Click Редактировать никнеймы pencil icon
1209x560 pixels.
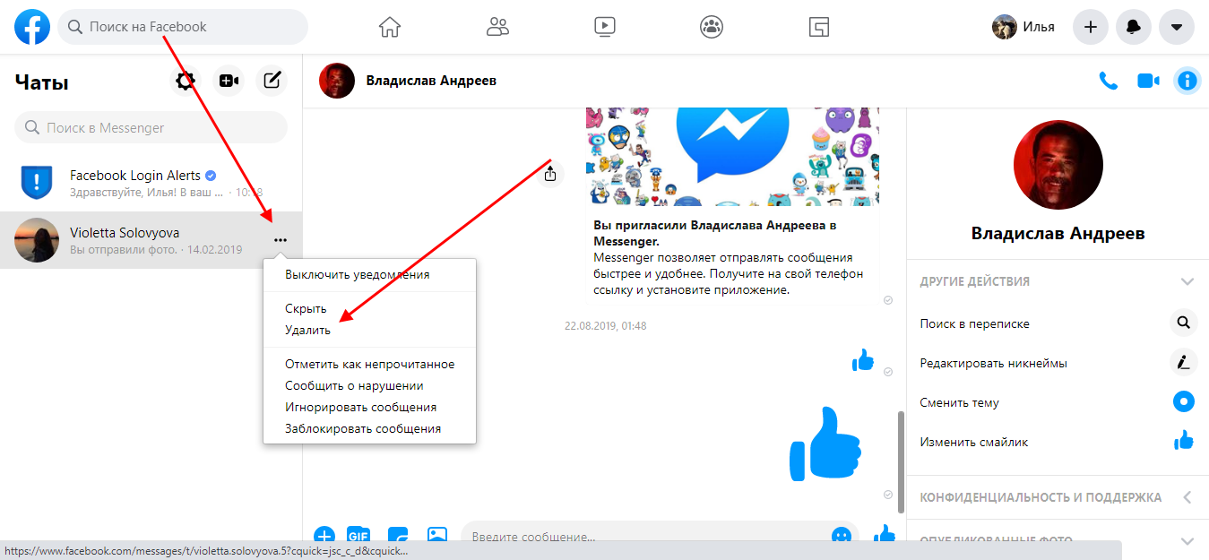click(1184, 363)
